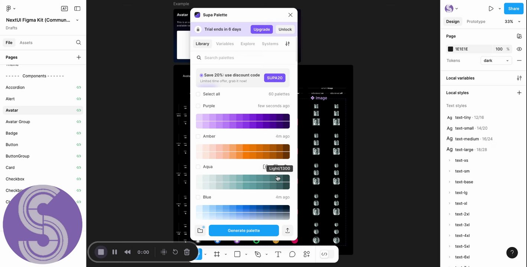Image resolution: width=527 pixels, height=267 pixels.
Task: Expand the text-base style group
Action: pyautogui.click(x=449, y=182)
